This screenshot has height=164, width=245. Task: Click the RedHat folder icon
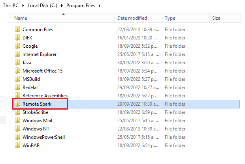point(17,87)
